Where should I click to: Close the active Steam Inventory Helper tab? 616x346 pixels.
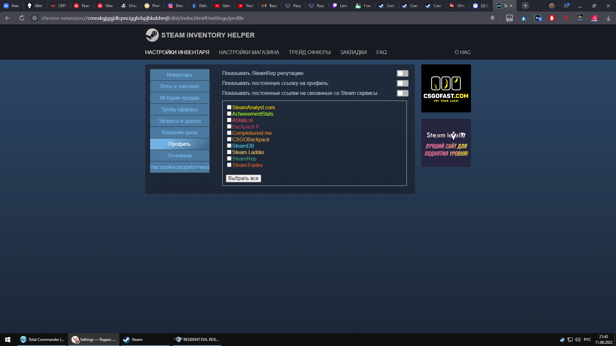511,6
